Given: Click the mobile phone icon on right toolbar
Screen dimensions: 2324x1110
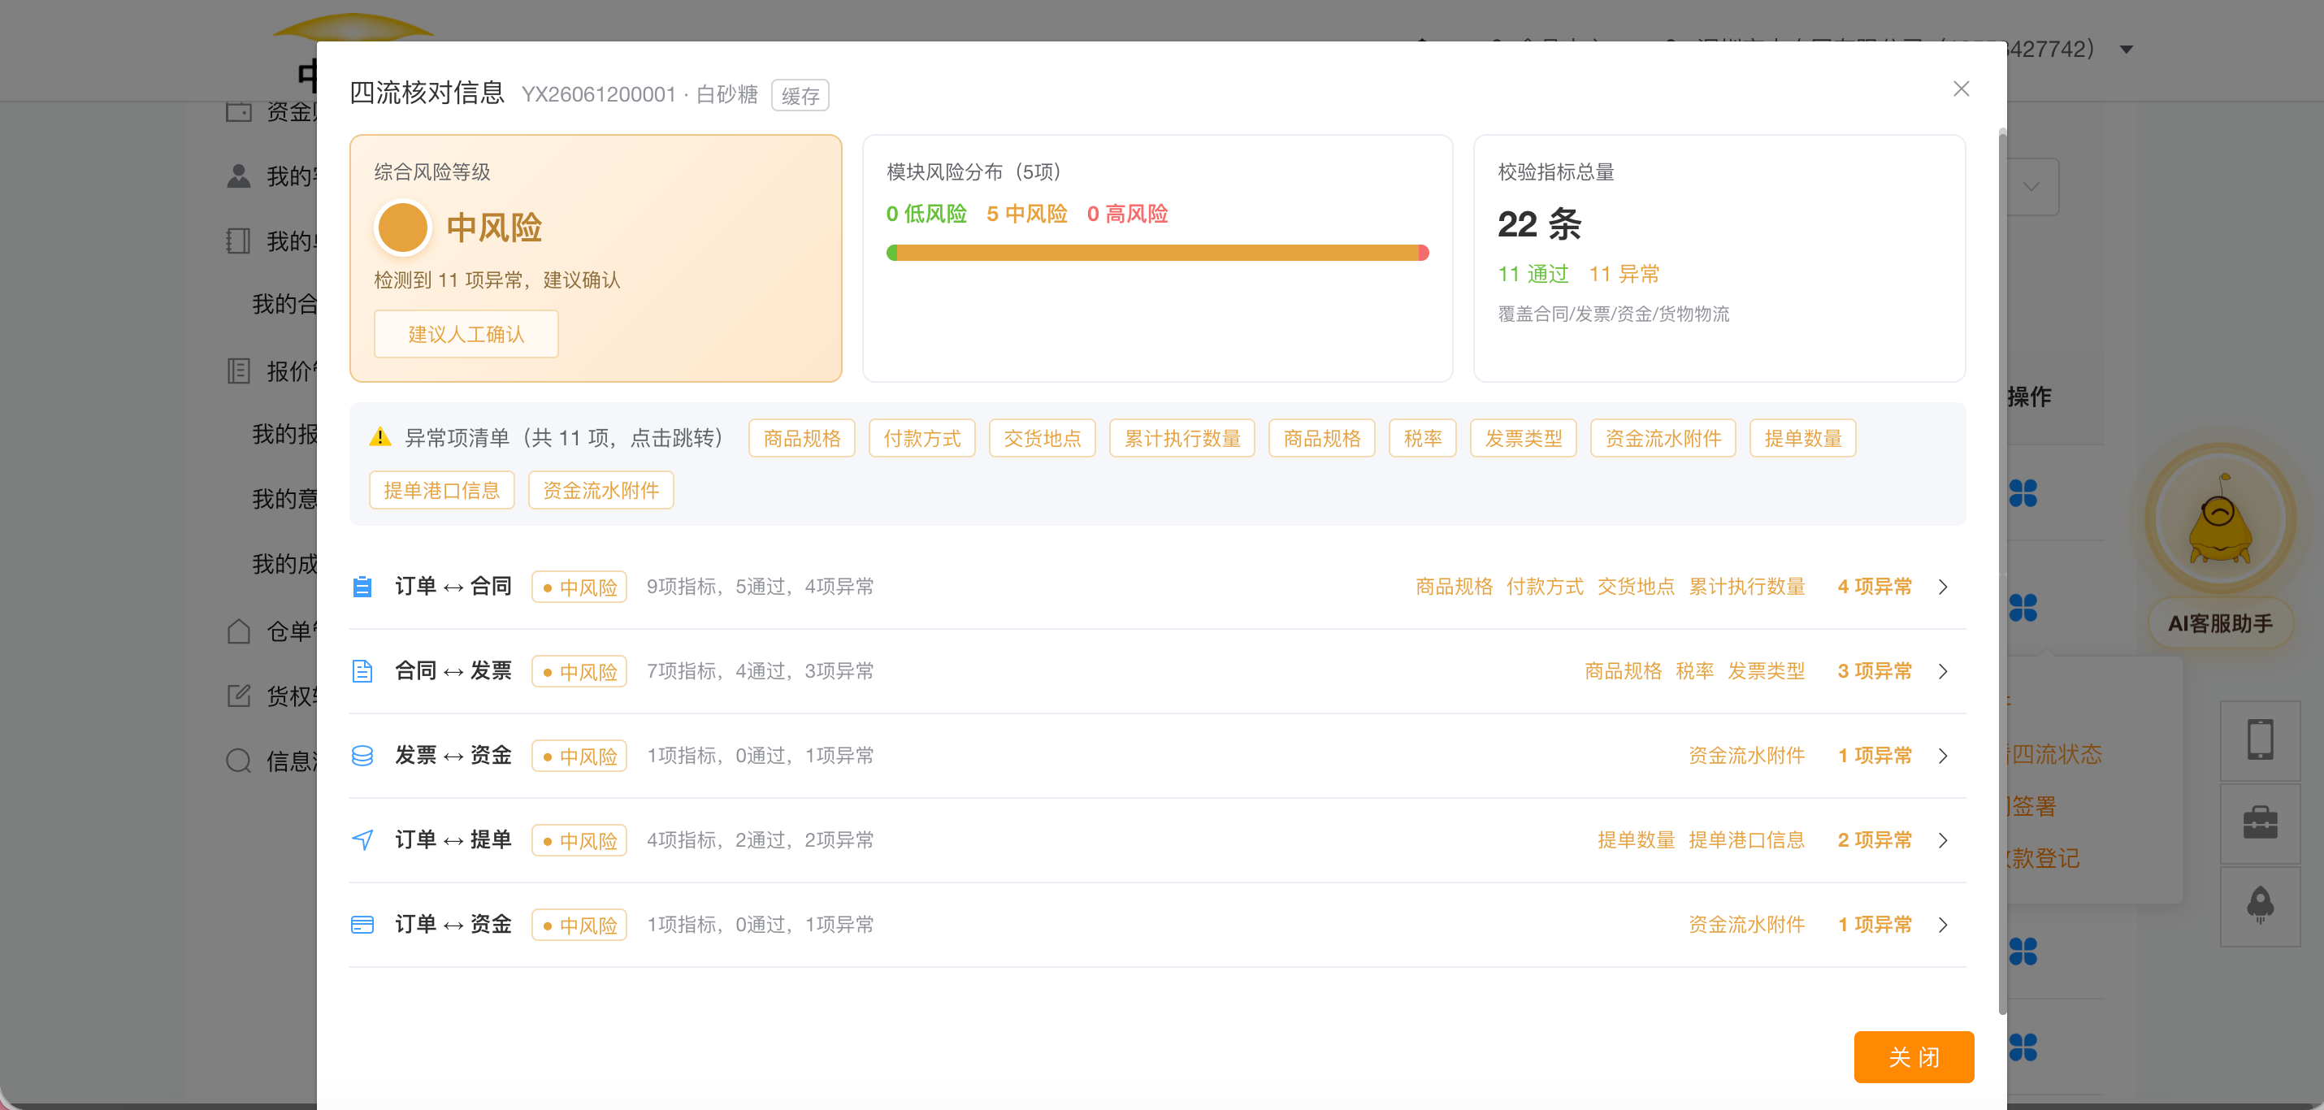Looking at the screenshot, I should tap(2260, 739).
